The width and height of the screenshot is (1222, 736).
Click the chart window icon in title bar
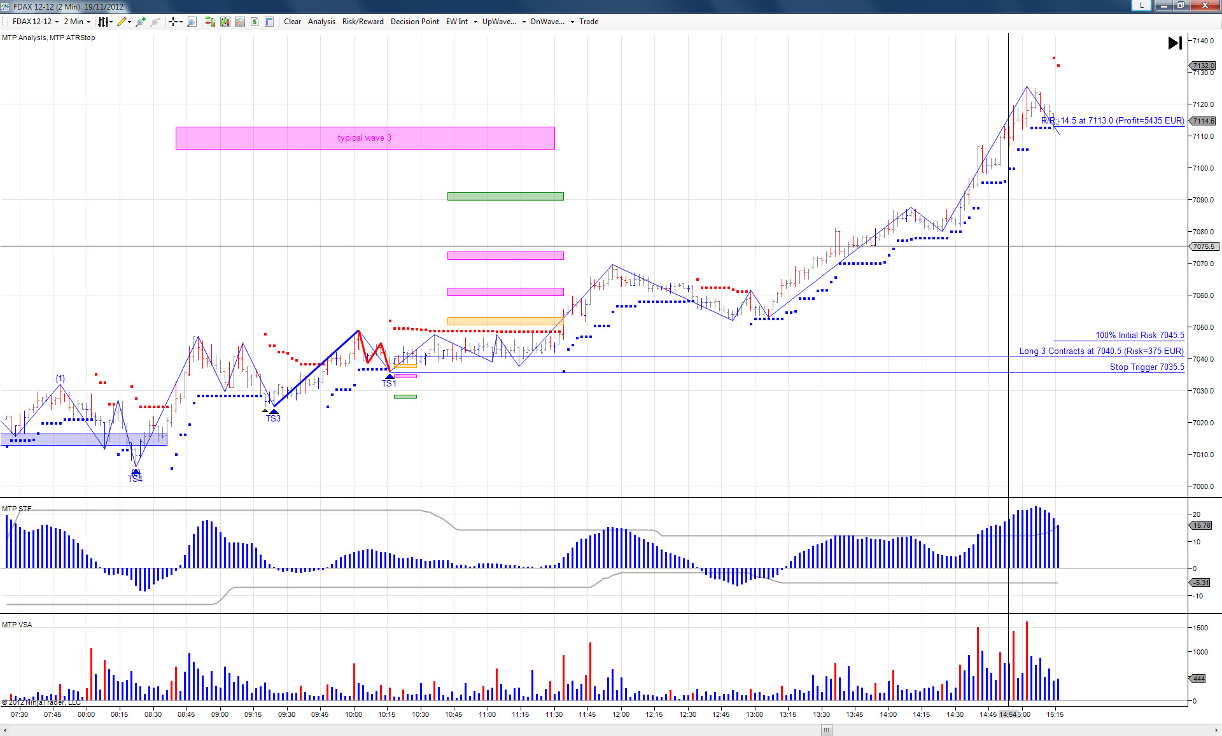[6, 6]
